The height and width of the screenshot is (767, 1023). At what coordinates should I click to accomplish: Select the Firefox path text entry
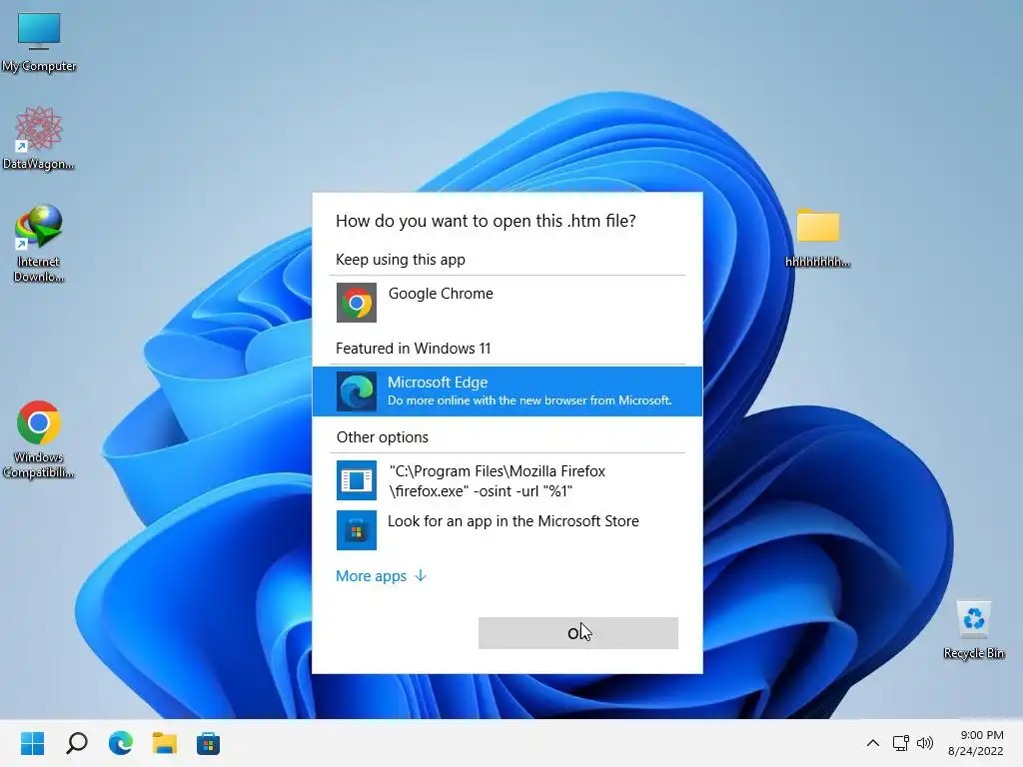[x=498, y=480]
